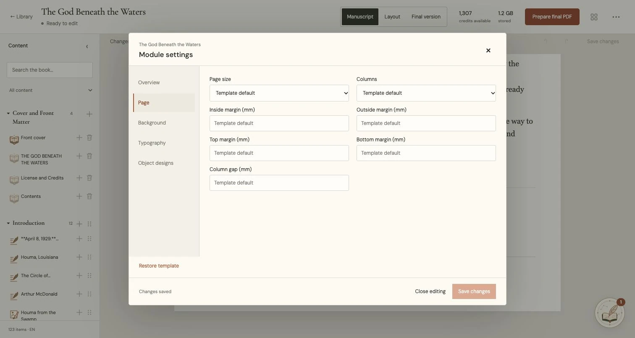Collapse the Introduction section
This screenshot has height=338, width=635.
[x=8, y=223]
